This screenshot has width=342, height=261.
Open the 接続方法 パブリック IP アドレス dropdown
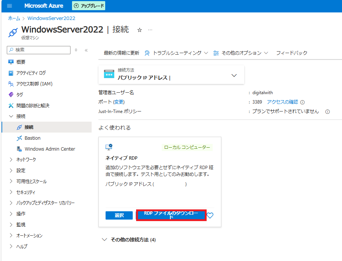click(x=171, y=75)
